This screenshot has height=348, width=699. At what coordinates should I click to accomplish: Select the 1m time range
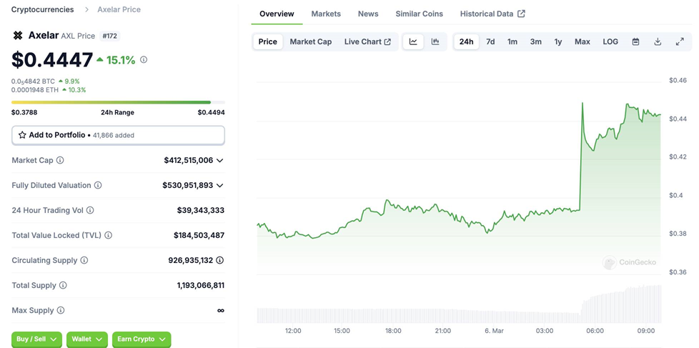click(512, 41)
